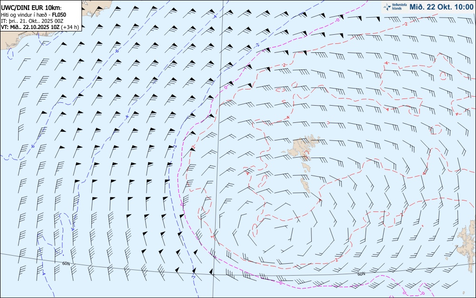The image size is (476, 298).
Task: Click the 'UWC/DINI EUR 10km:' title
Action: click(31, 8)
